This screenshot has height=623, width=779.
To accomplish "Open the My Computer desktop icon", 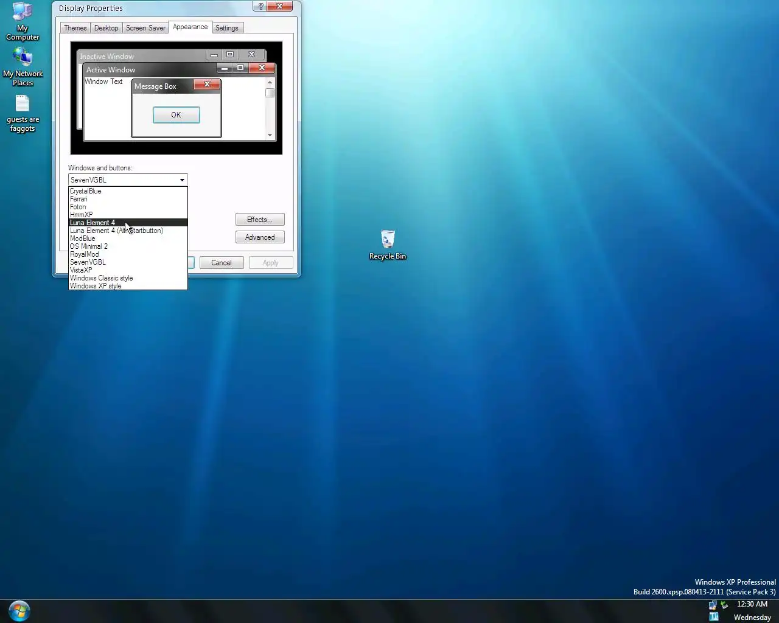I will click(x=23, y=21).
